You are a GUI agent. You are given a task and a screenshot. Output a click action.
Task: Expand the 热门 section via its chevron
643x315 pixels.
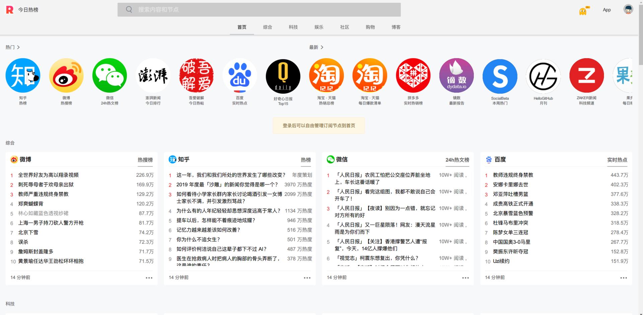pyautogui.click(x=19, y=47)
